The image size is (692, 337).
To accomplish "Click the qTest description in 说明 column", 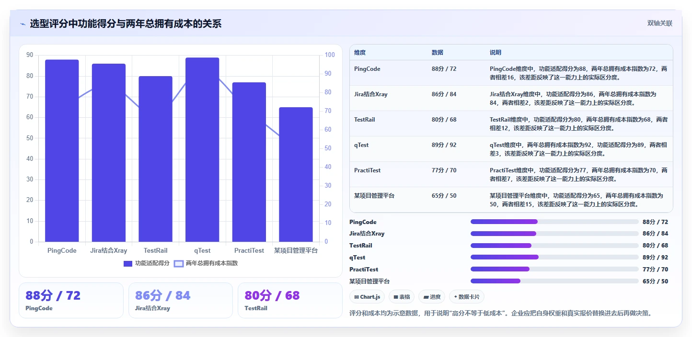I will tap(578, 149).
